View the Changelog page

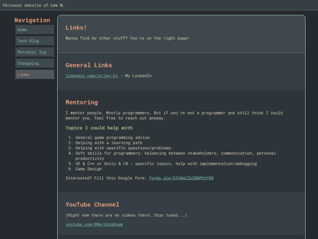[x=35, y=63]
